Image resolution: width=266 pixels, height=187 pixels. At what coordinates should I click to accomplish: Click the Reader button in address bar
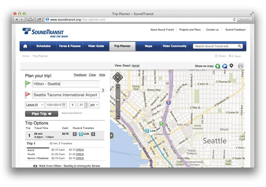click(x=245, y=19)
